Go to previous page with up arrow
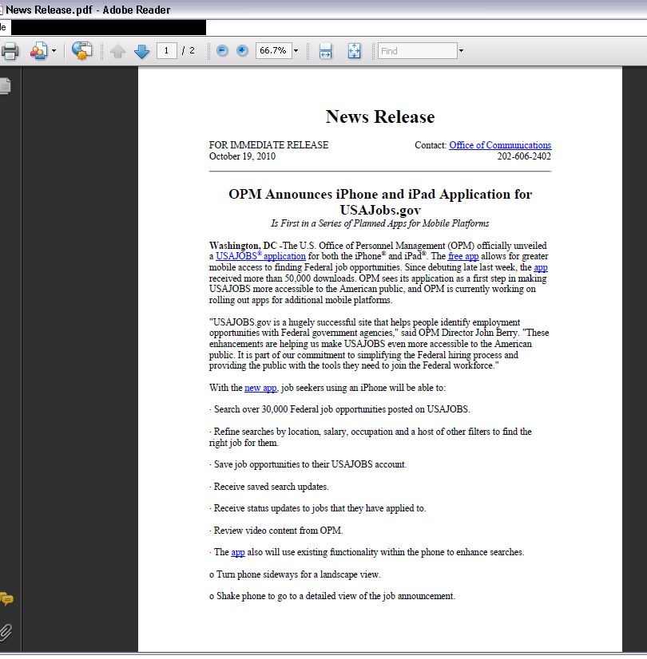Screen dimensions: 647x659 117,52
